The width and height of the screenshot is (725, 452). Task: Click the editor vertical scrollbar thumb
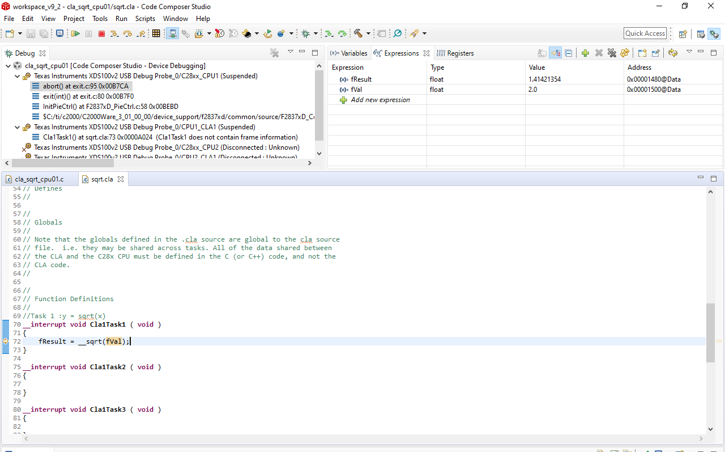710,333
